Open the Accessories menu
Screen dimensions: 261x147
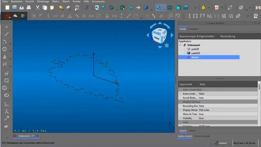tap(98, 1)
